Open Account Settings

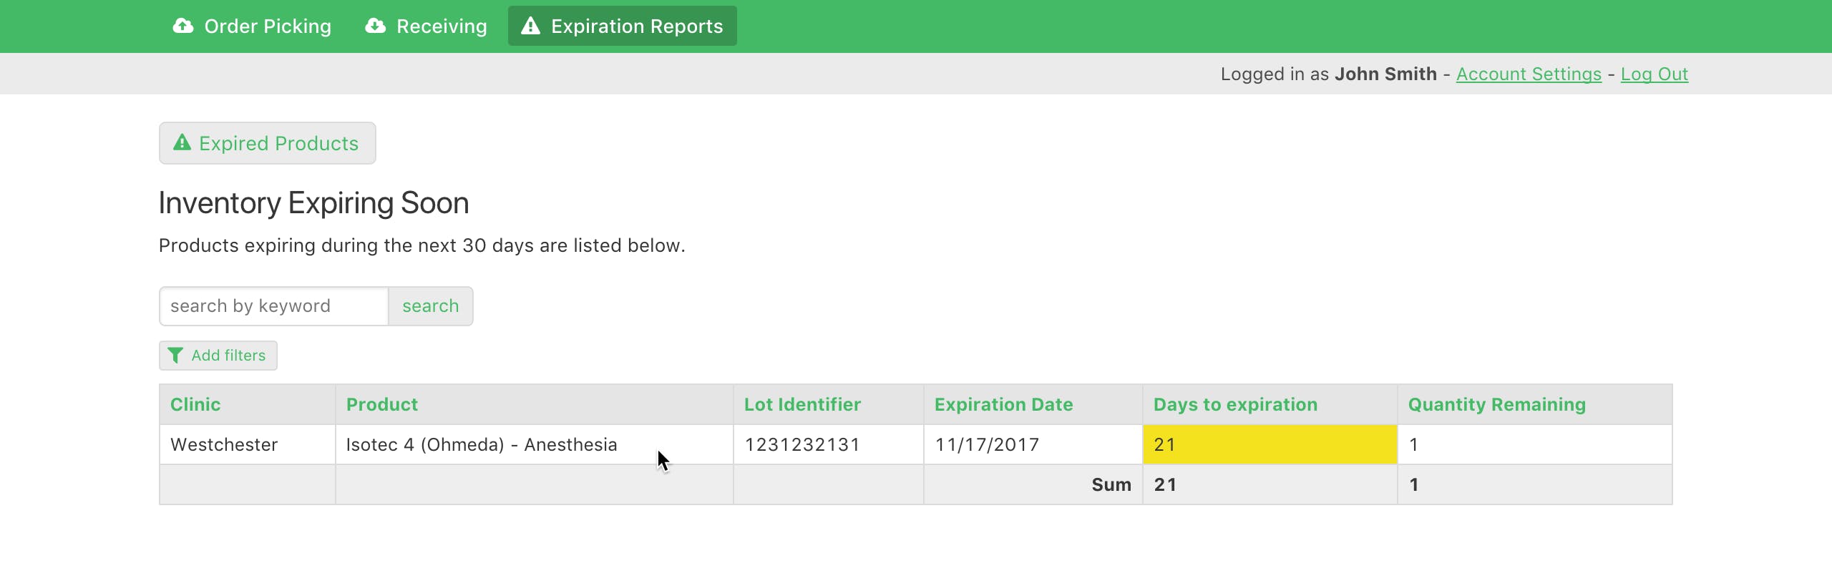[1529, 74]
